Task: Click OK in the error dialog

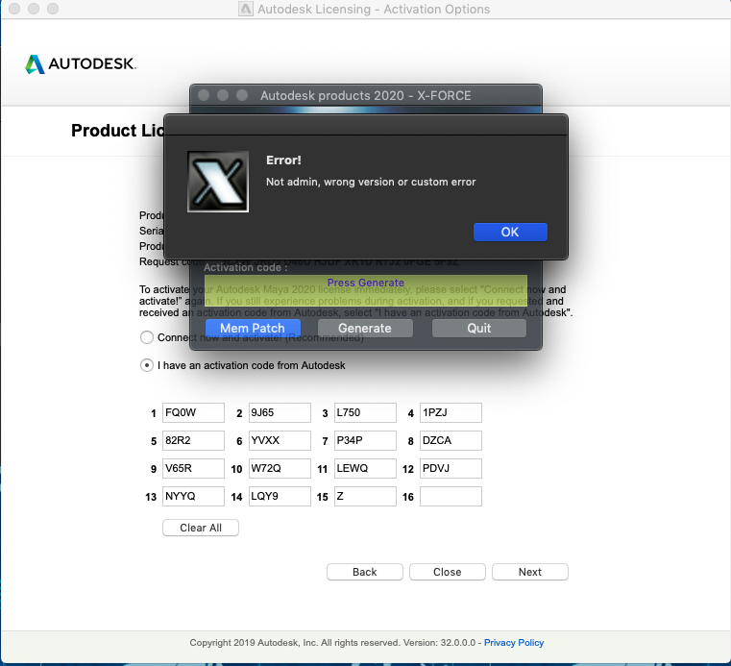Action: tap(510, 232)
